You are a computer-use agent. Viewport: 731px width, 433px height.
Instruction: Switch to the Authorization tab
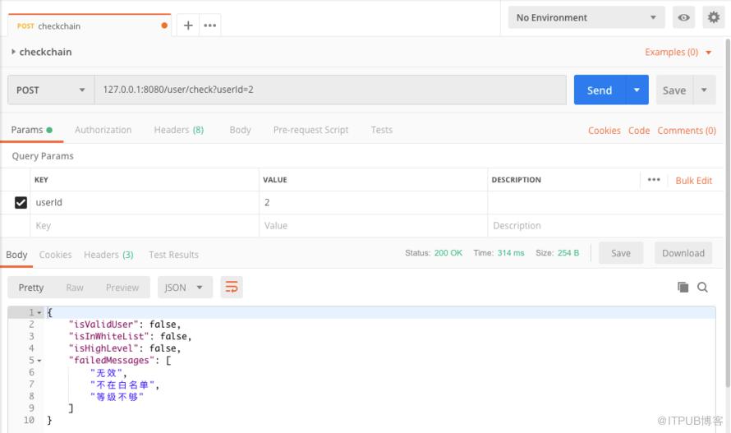click(103, 130)
